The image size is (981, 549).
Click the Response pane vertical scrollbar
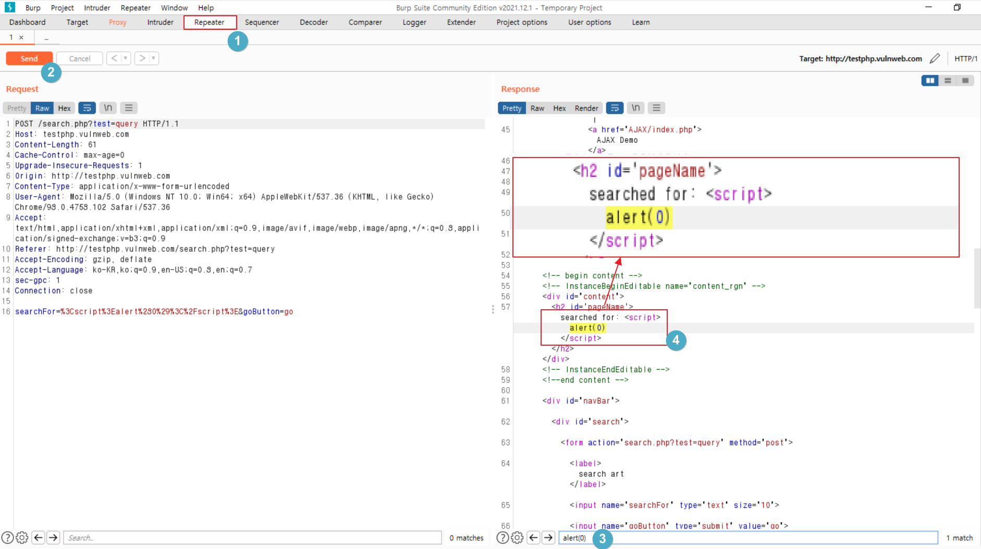pos(977,278)
